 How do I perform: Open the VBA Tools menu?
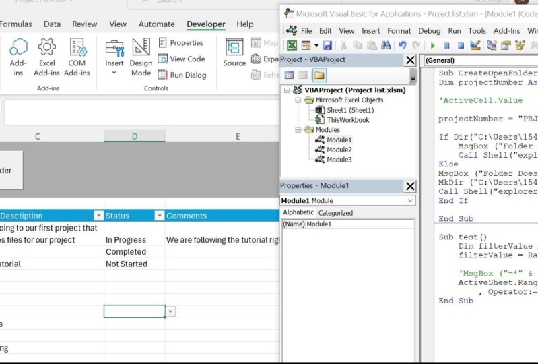click(477, 31)
